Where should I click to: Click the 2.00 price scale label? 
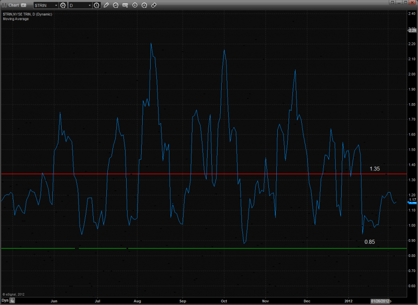412,74
